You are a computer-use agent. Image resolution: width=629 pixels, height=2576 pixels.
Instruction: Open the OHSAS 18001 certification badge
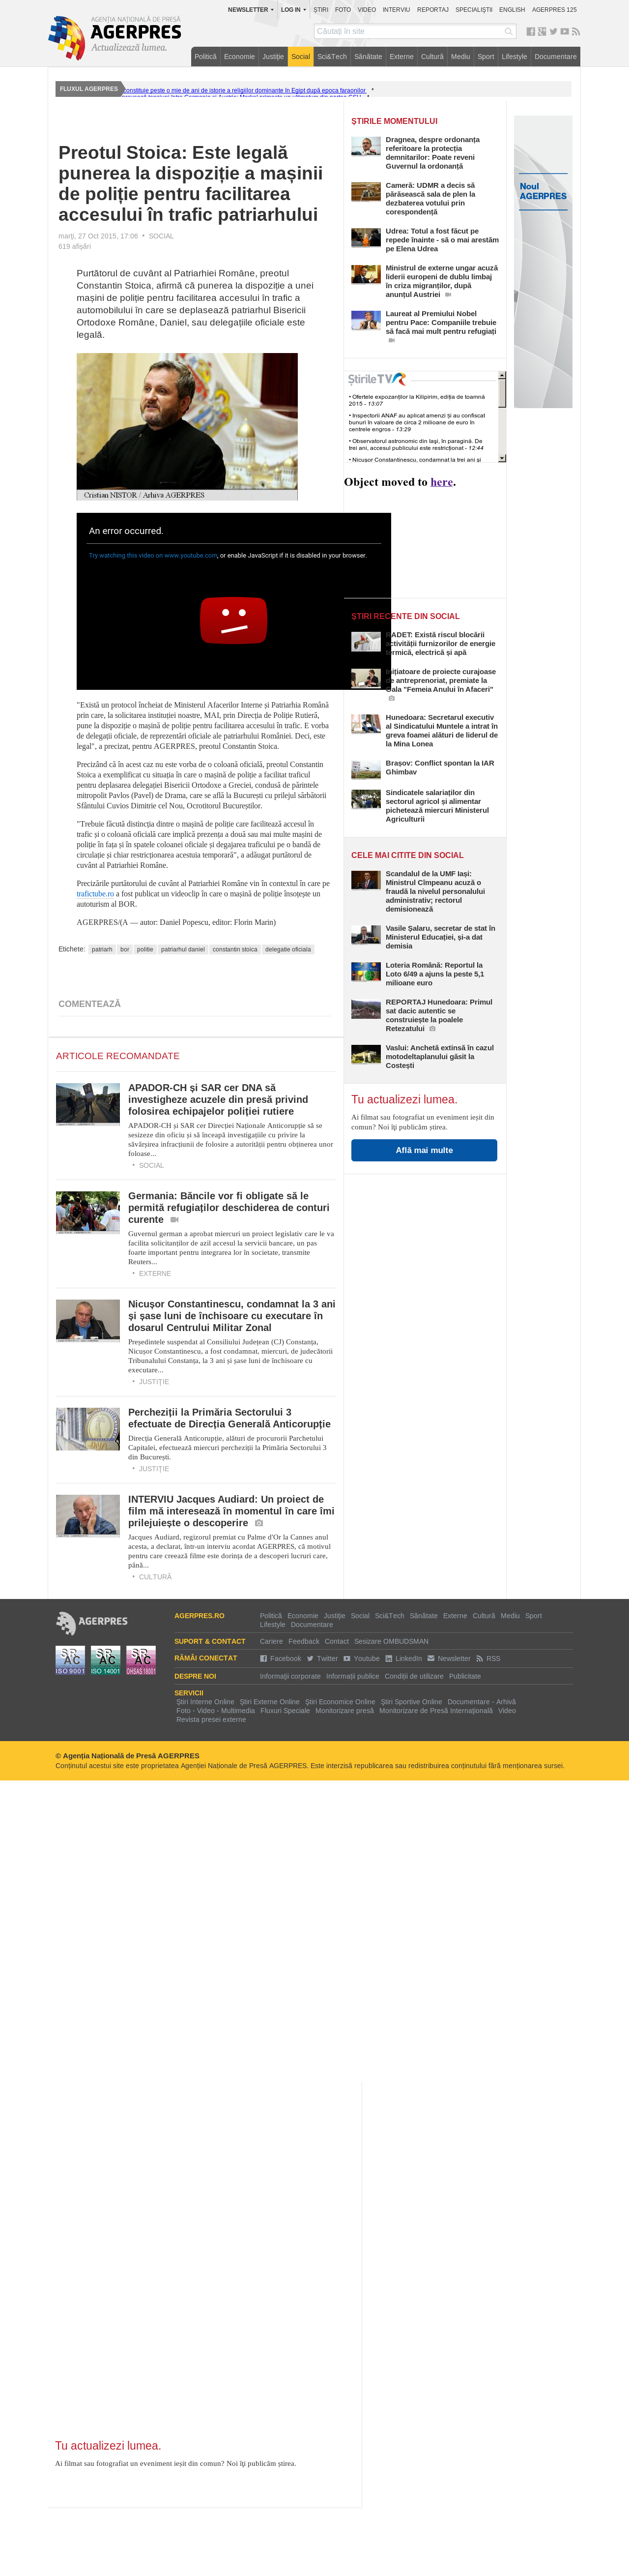click(141, 1660)
